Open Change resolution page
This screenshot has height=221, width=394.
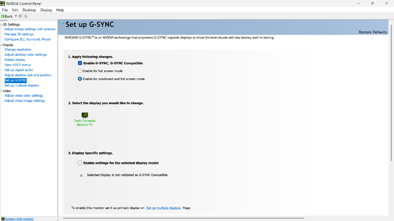coord(18,50)
